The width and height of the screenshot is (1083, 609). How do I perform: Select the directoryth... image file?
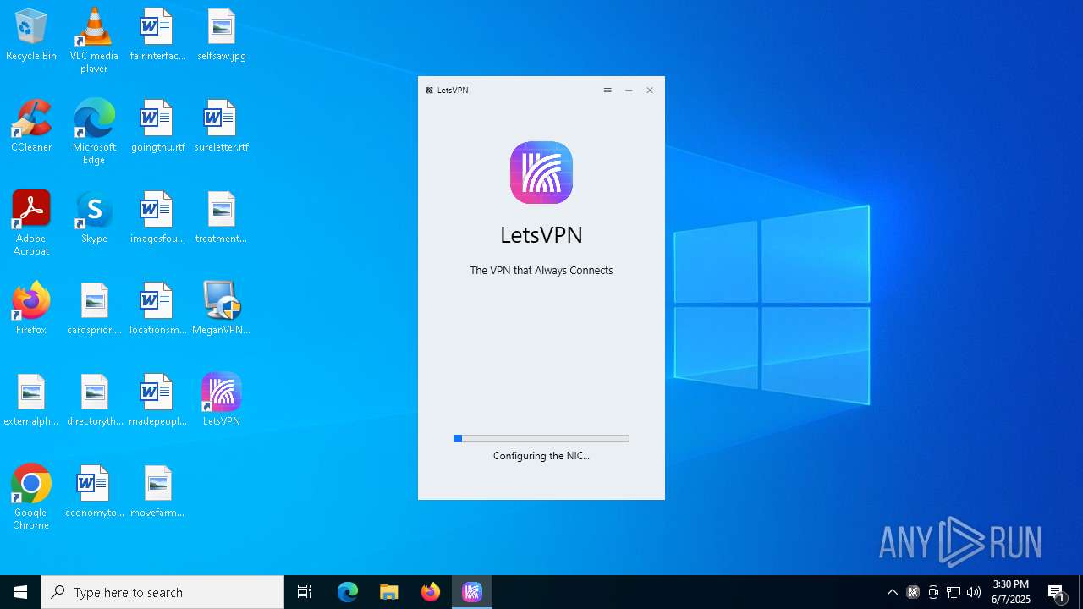pyautogui.click(x=94, y=401)
